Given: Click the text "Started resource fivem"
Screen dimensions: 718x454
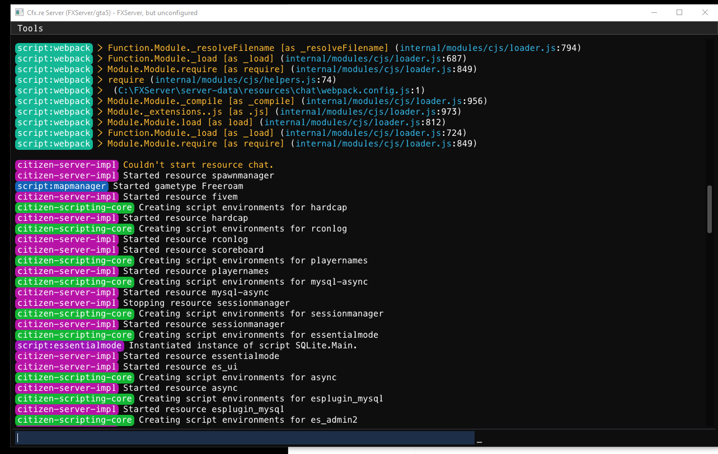Looking at the screenshot, I should pyautogui.click(x=180, y=197).
